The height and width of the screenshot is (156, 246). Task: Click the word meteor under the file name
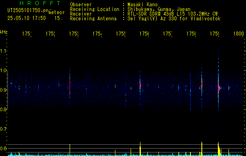pos(57,12)
